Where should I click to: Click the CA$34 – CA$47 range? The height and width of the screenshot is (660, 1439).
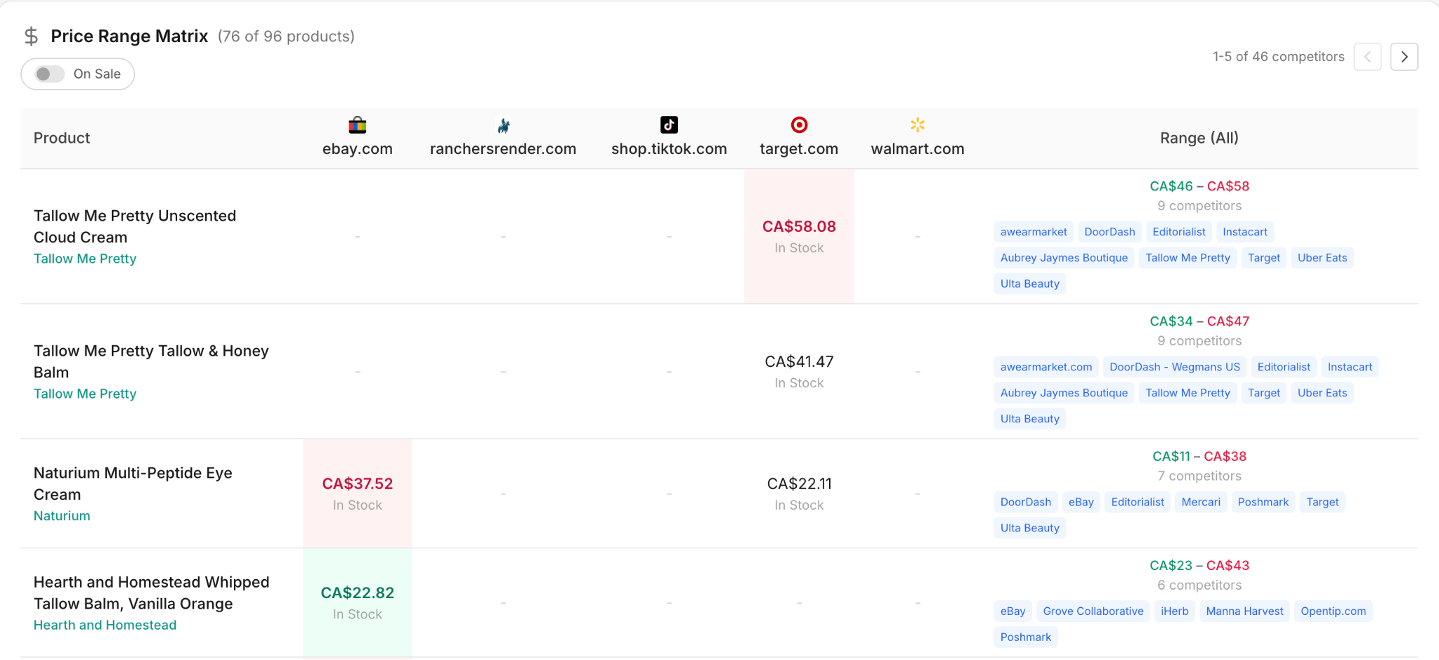(1199, 321)
